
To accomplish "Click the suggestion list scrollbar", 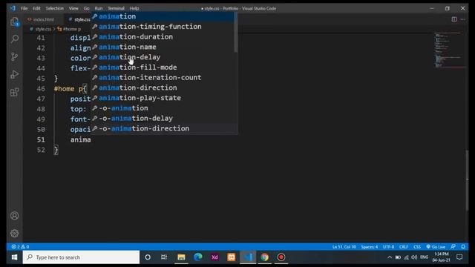I will pyautogui.click(x=236, y=32).
